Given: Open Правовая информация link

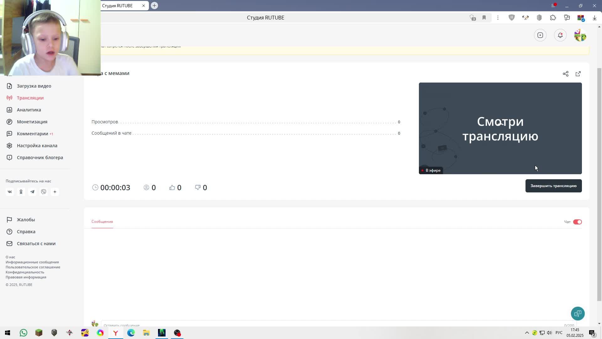Looking at the screenshot, I should tap(26, 277).
